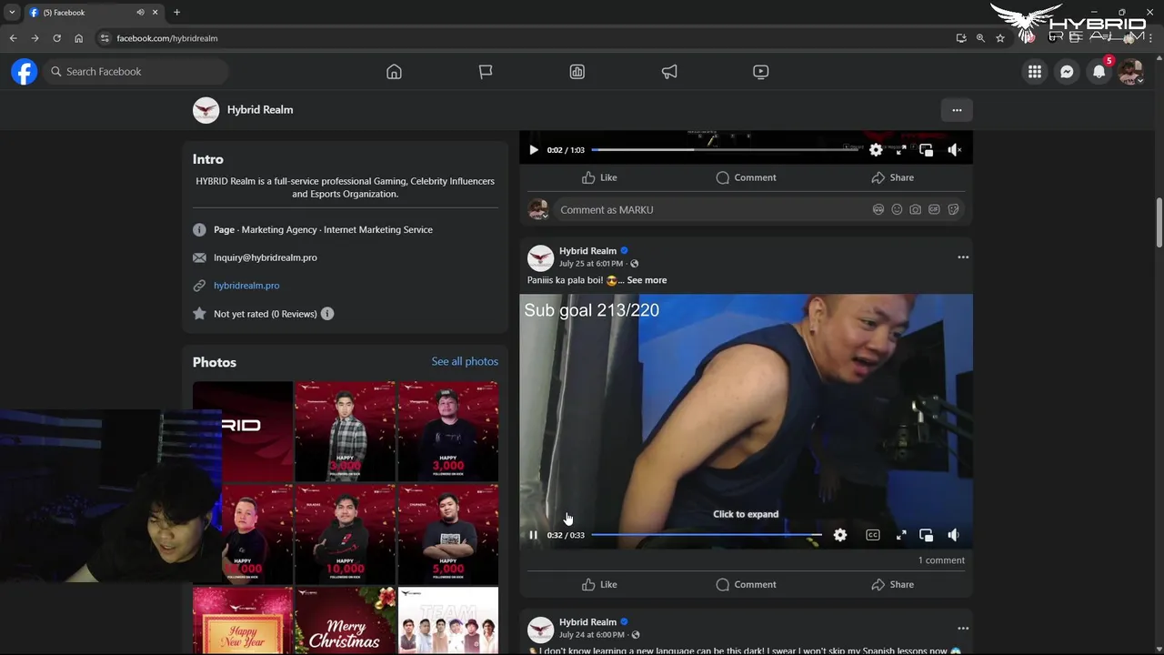Open the browser home page button
Viewport: 1164px width, 655px height.
(x=78, y=38)
